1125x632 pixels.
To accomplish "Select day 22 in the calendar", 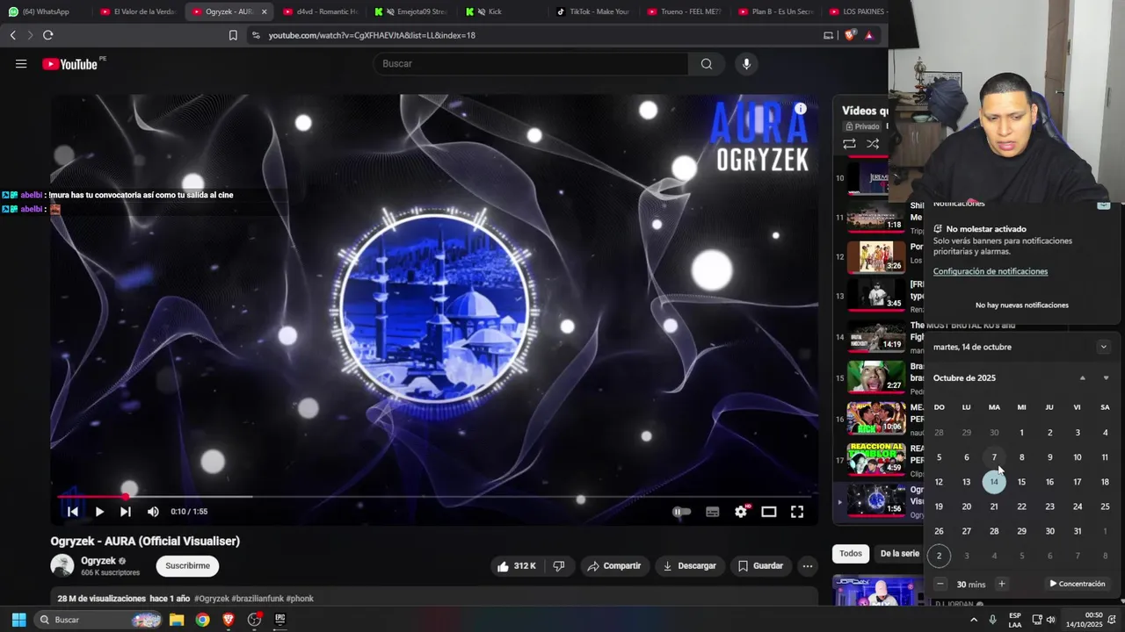I will (x=1021, y=506).
